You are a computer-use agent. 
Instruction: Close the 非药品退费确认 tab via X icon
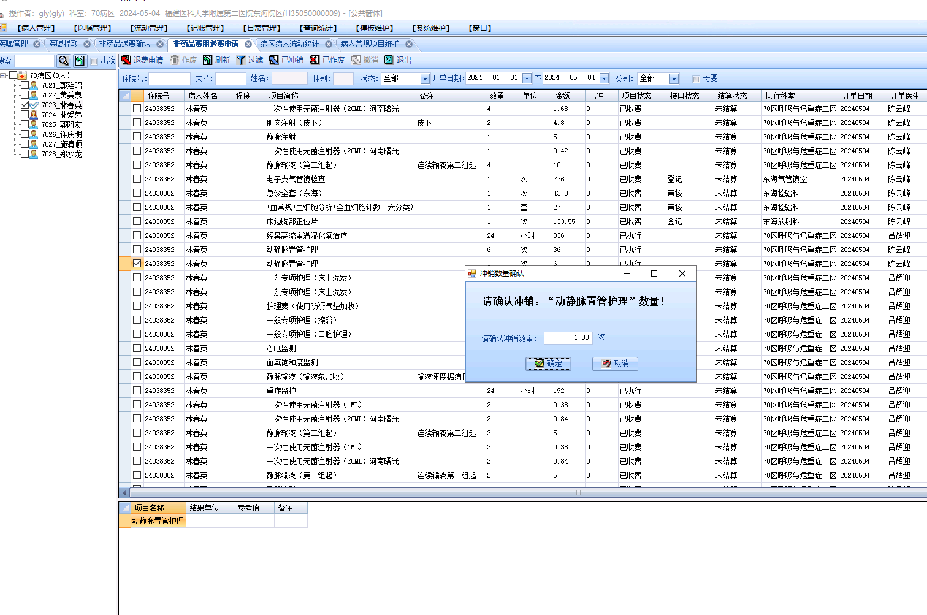coord(160,44)
